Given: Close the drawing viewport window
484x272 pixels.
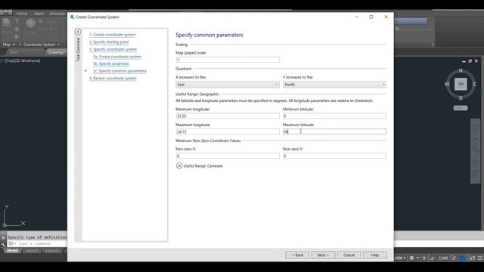Looking at the screenshot, I should tap(476, 61).
